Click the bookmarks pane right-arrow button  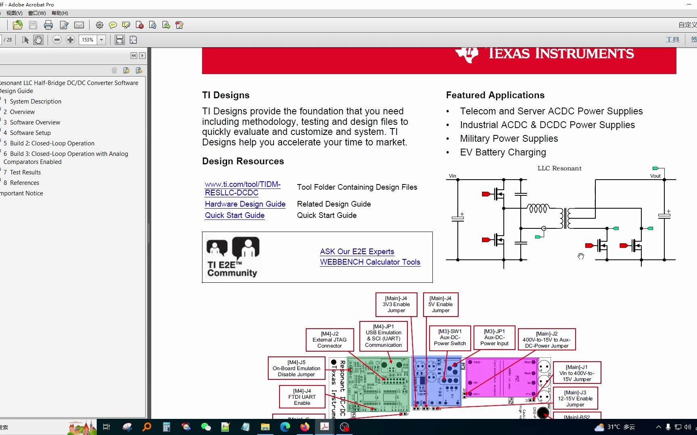(142, 56)
